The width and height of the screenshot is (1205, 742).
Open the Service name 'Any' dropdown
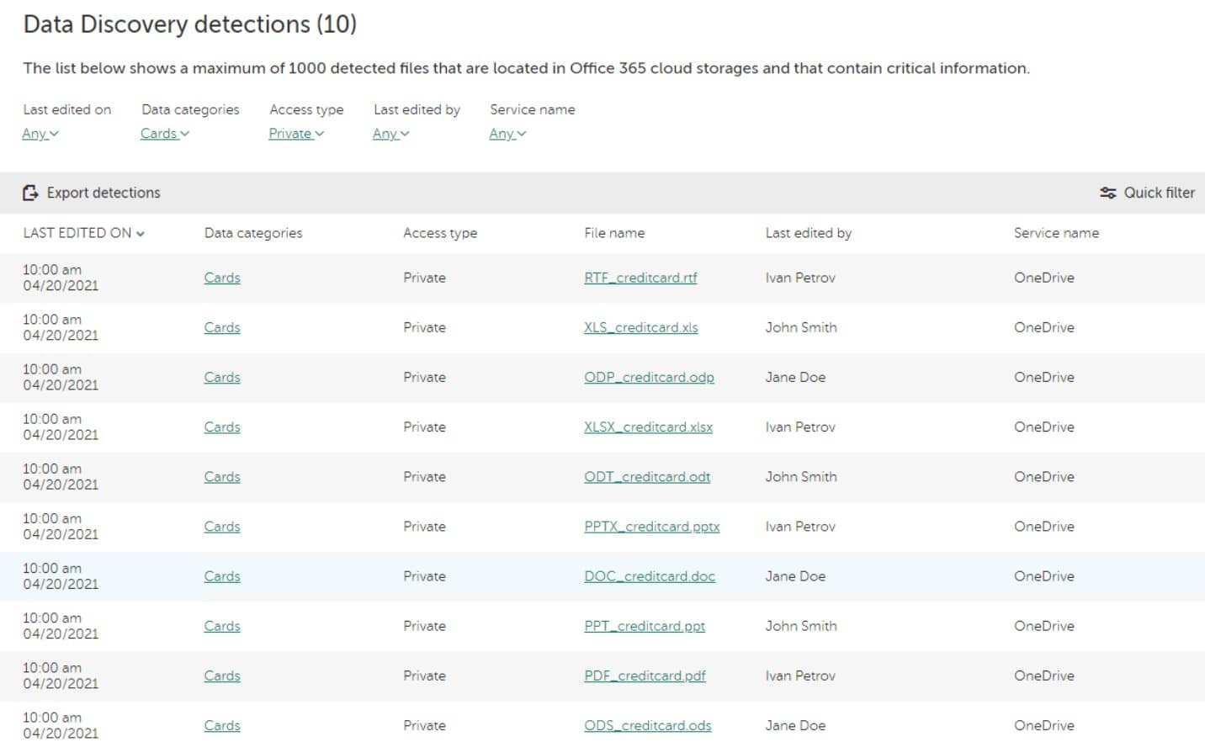pos(507,133)
